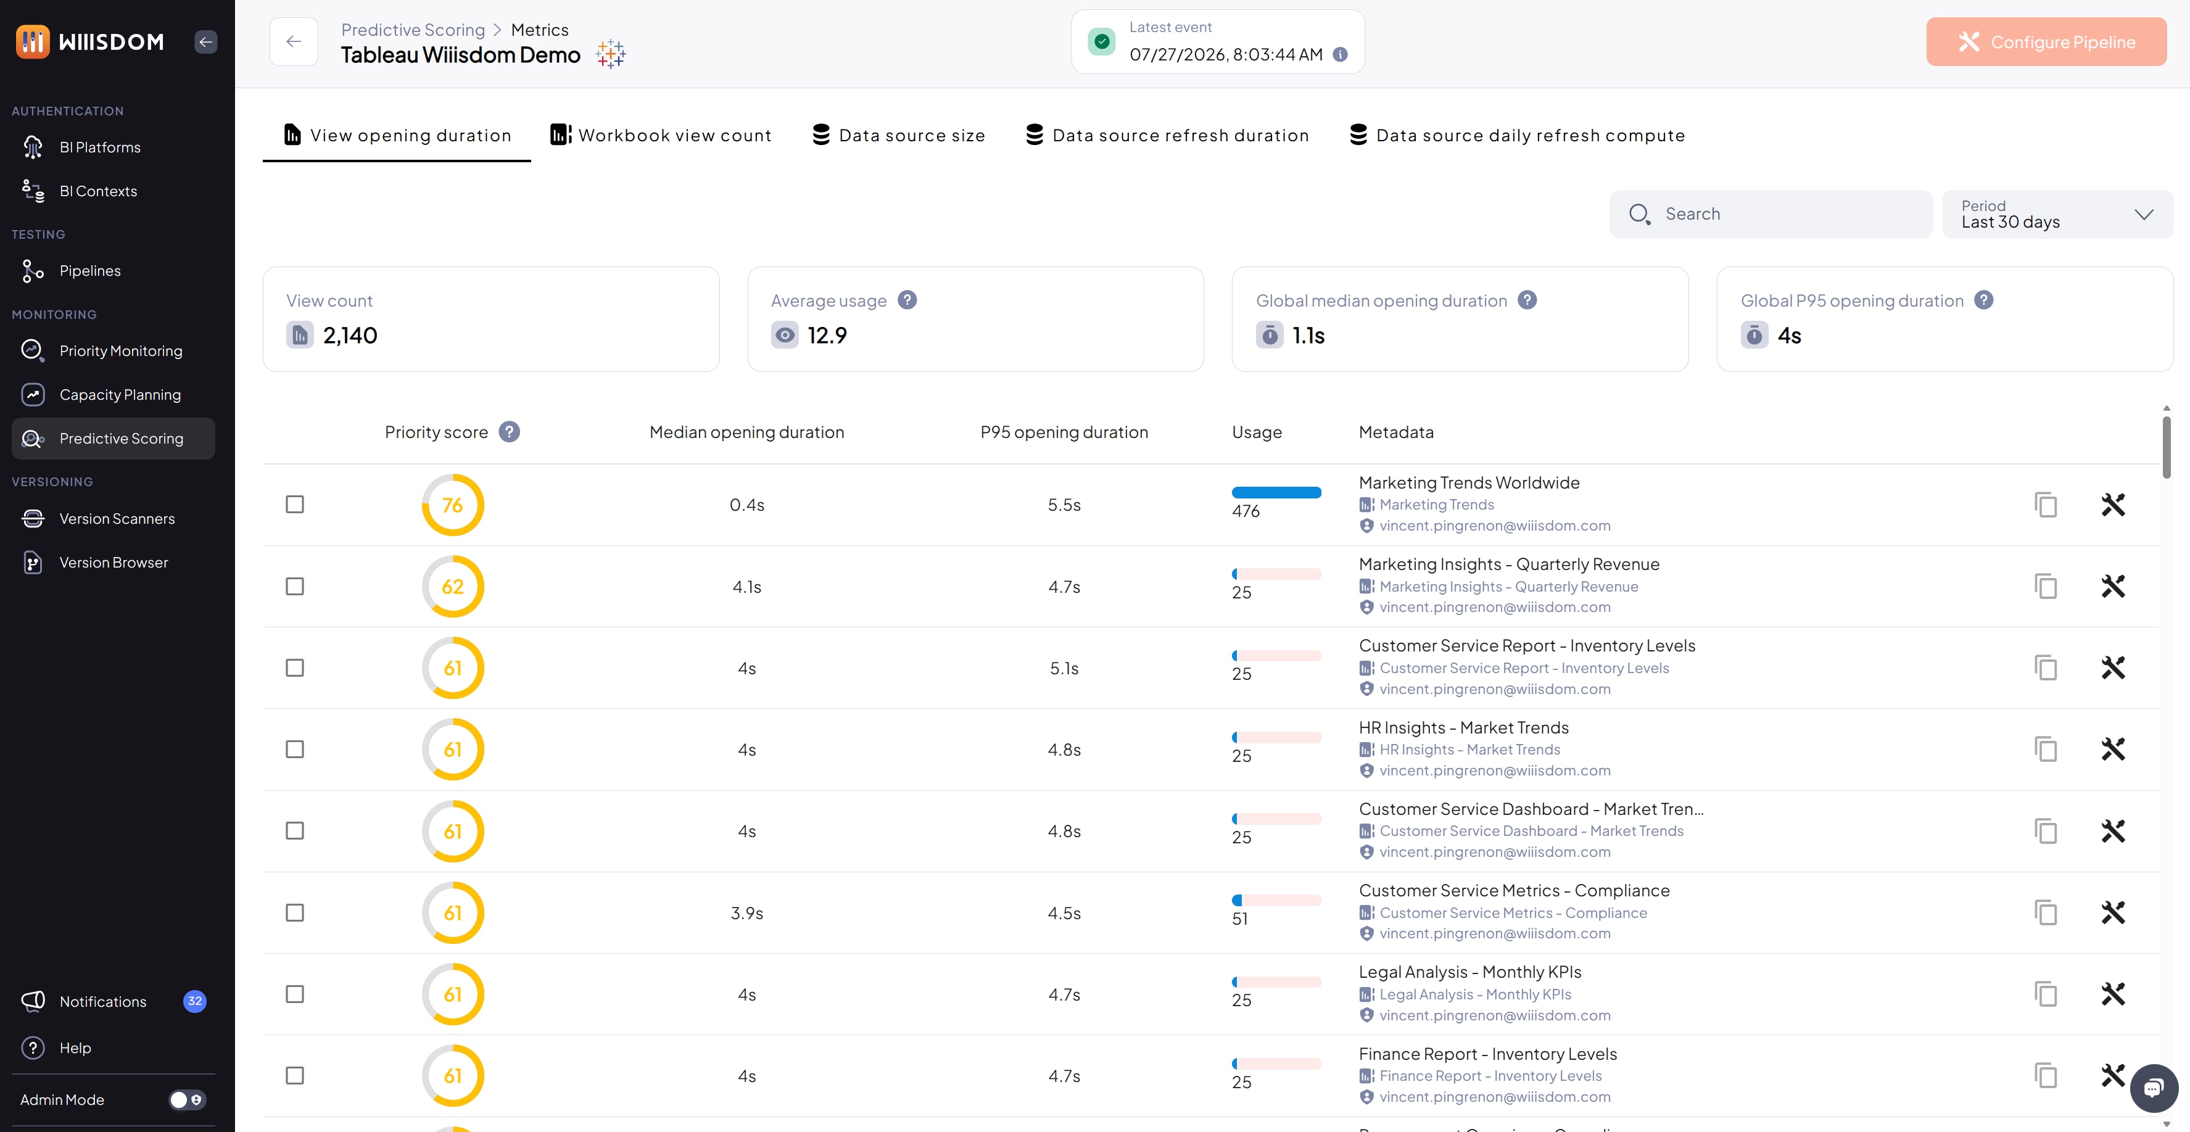Image resolution: width=2190 pixels, height=1132 pixels.
Task: Expand the Period Last 30 days dropdown
Action: (x=2057, y=214)
